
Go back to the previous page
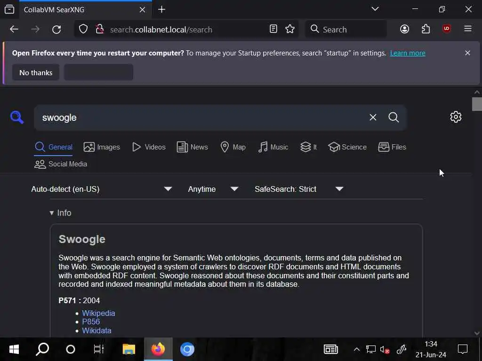pyautogui.click(x=14, y=30)
